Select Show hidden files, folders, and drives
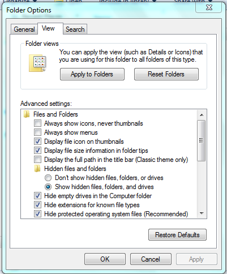The image size is (227, 274). (48, 187)
